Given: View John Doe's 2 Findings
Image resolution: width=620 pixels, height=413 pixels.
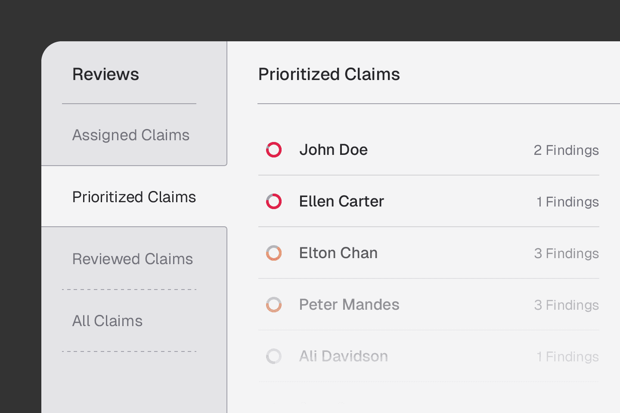Looking at the screenshot, I should 566,150.
